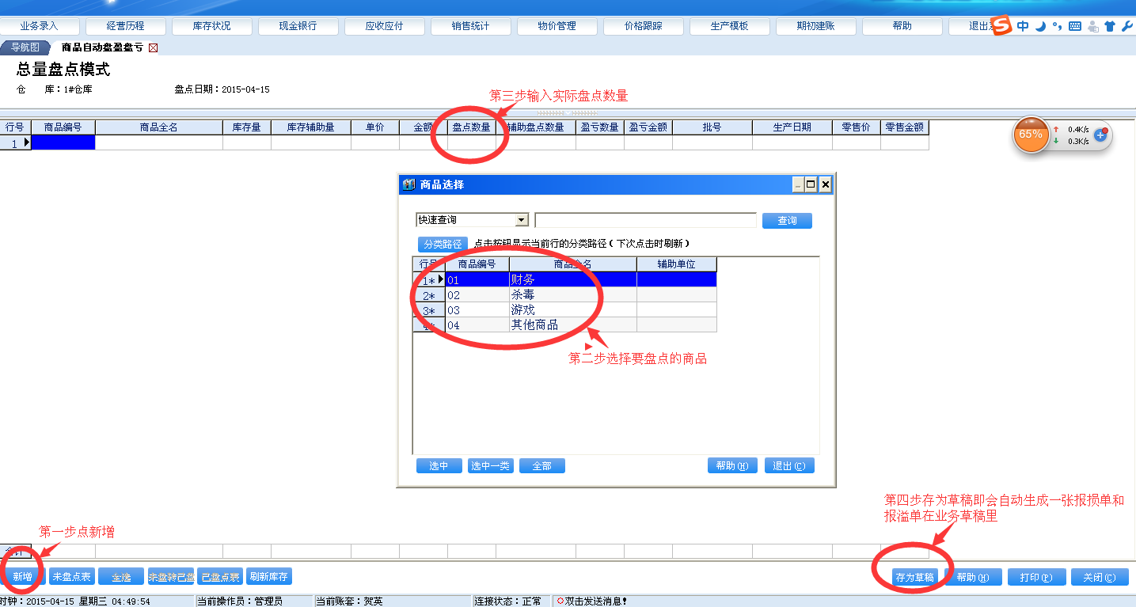Click the blue plus icon on speed widget
Viewport: 1136px width, 607px height.
tap(1100, 135)
